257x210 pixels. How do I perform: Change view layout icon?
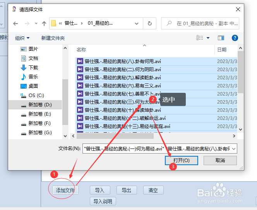pyautogui.click(x=200, y=38)
